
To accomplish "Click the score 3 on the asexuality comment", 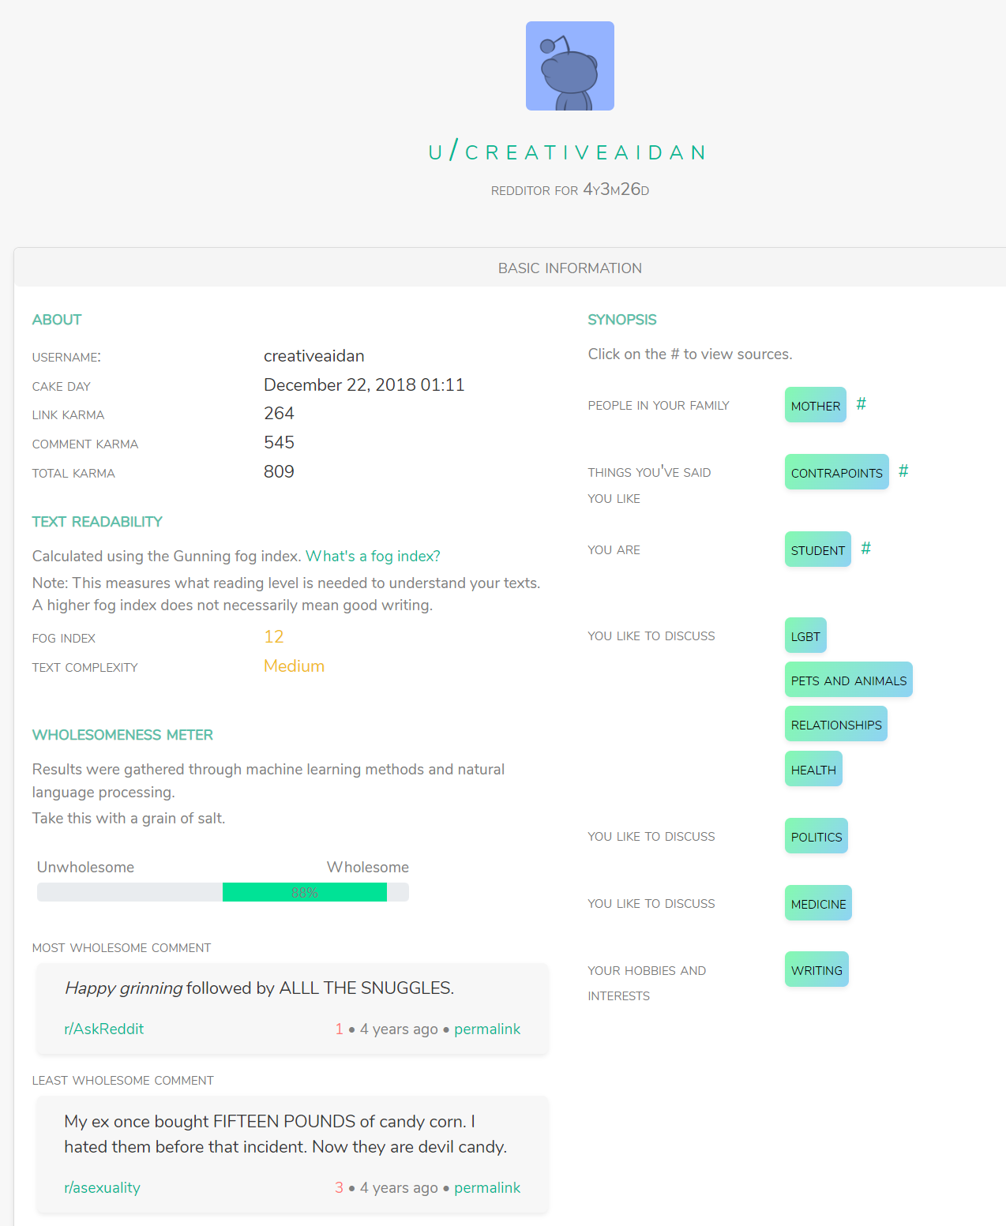I will tap(340, 1187).
